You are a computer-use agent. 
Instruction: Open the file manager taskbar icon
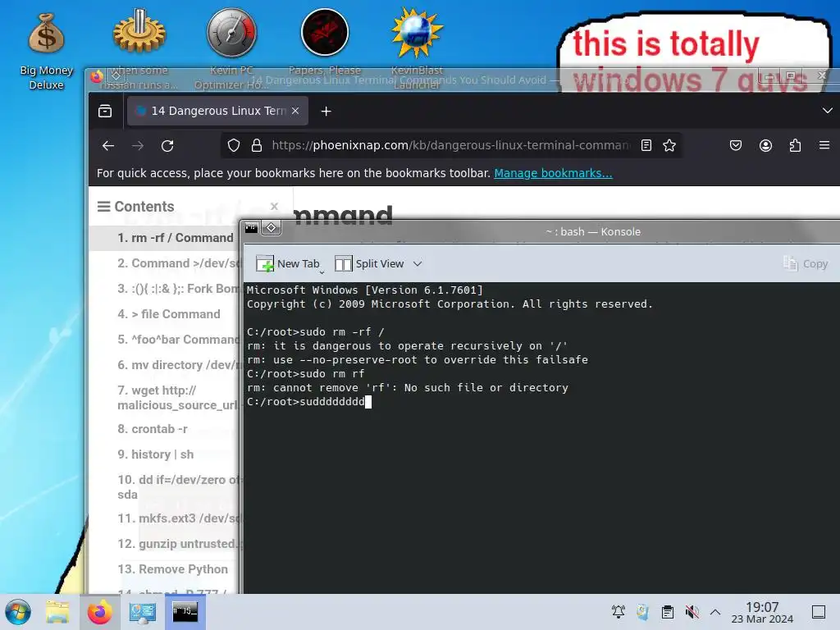[x=57, y=612]
